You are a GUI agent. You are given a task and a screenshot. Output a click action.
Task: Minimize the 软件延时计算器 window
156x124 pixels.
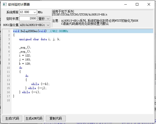(x=126, y=4)
